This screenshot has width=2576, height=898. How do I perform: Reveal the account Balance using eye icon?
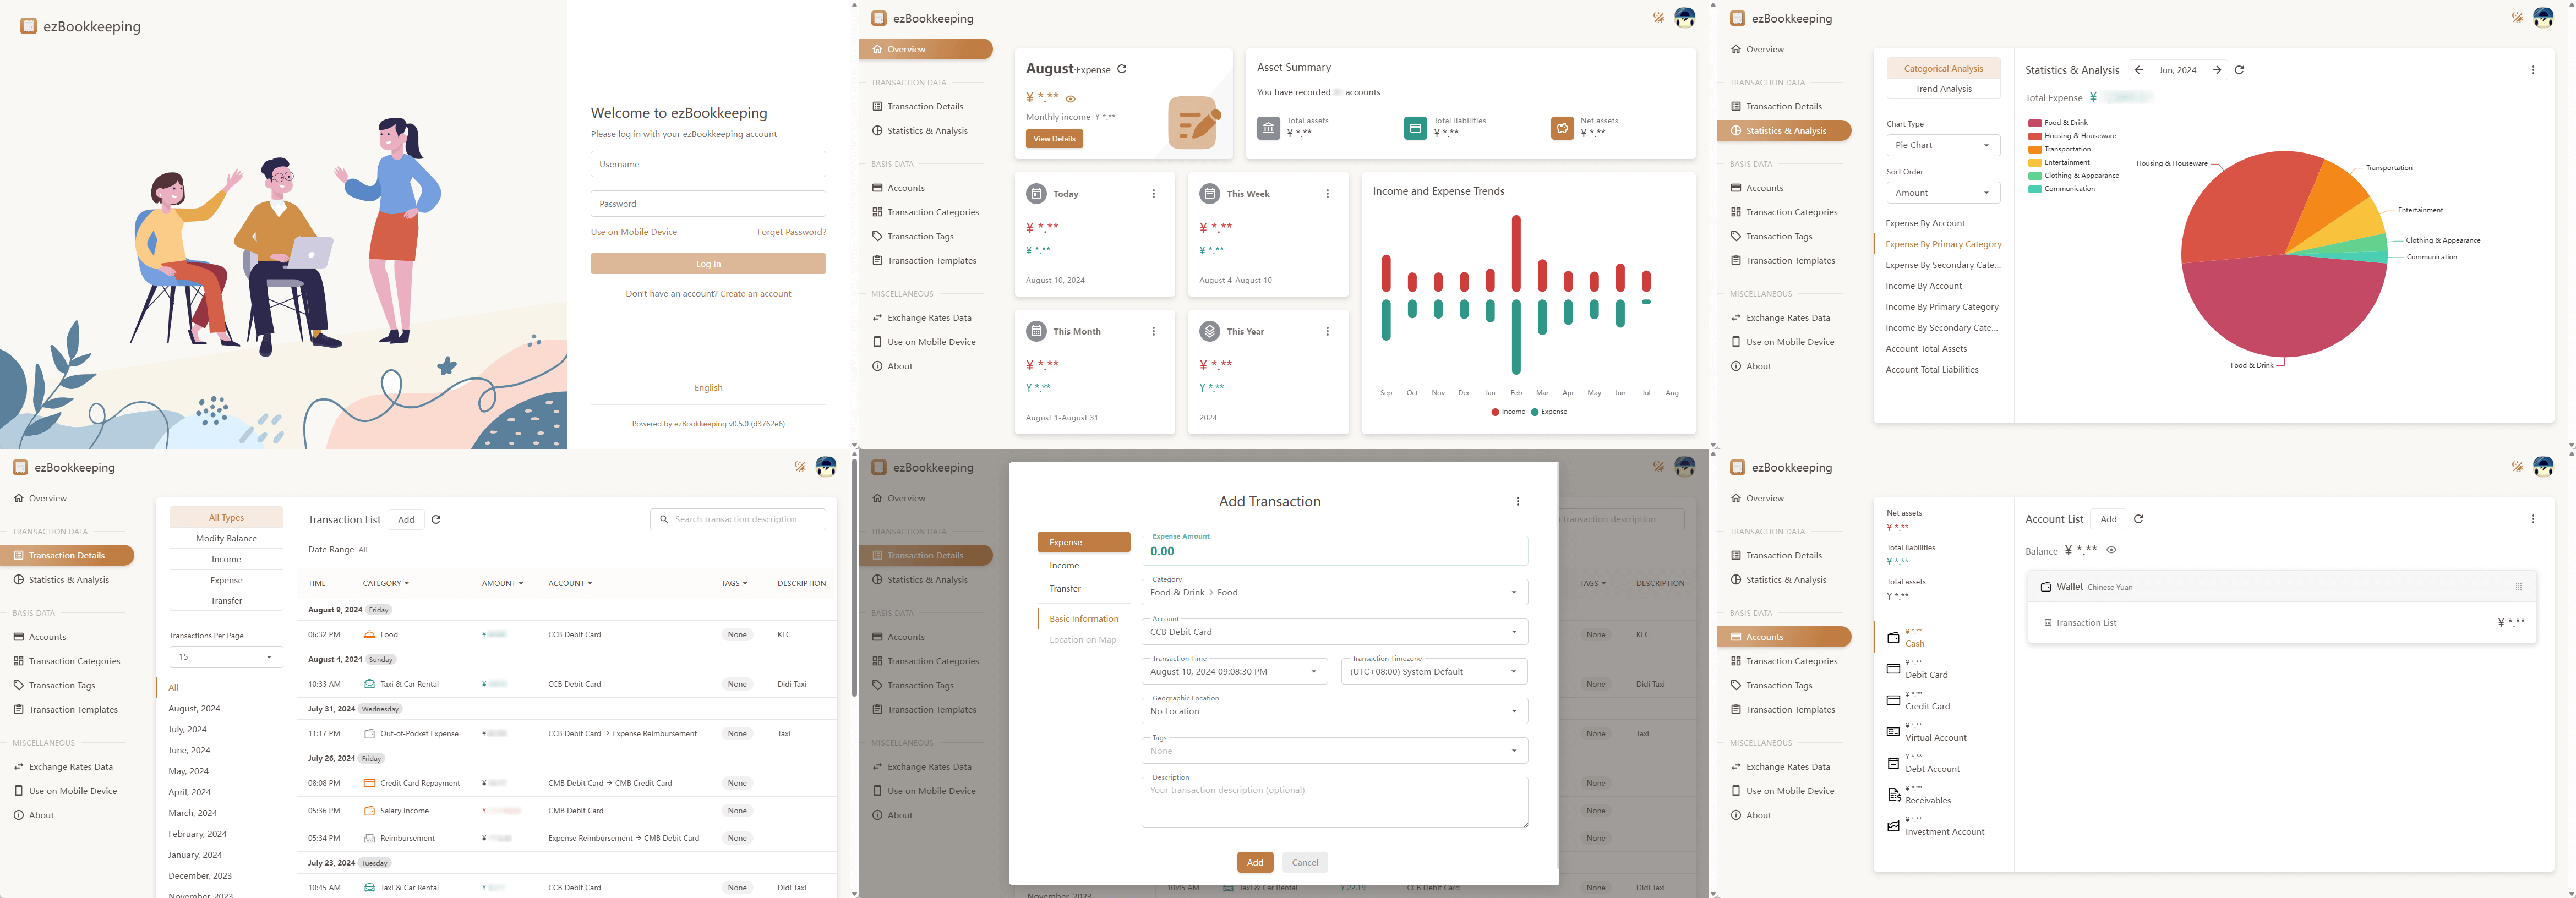tap(2111, 550)
